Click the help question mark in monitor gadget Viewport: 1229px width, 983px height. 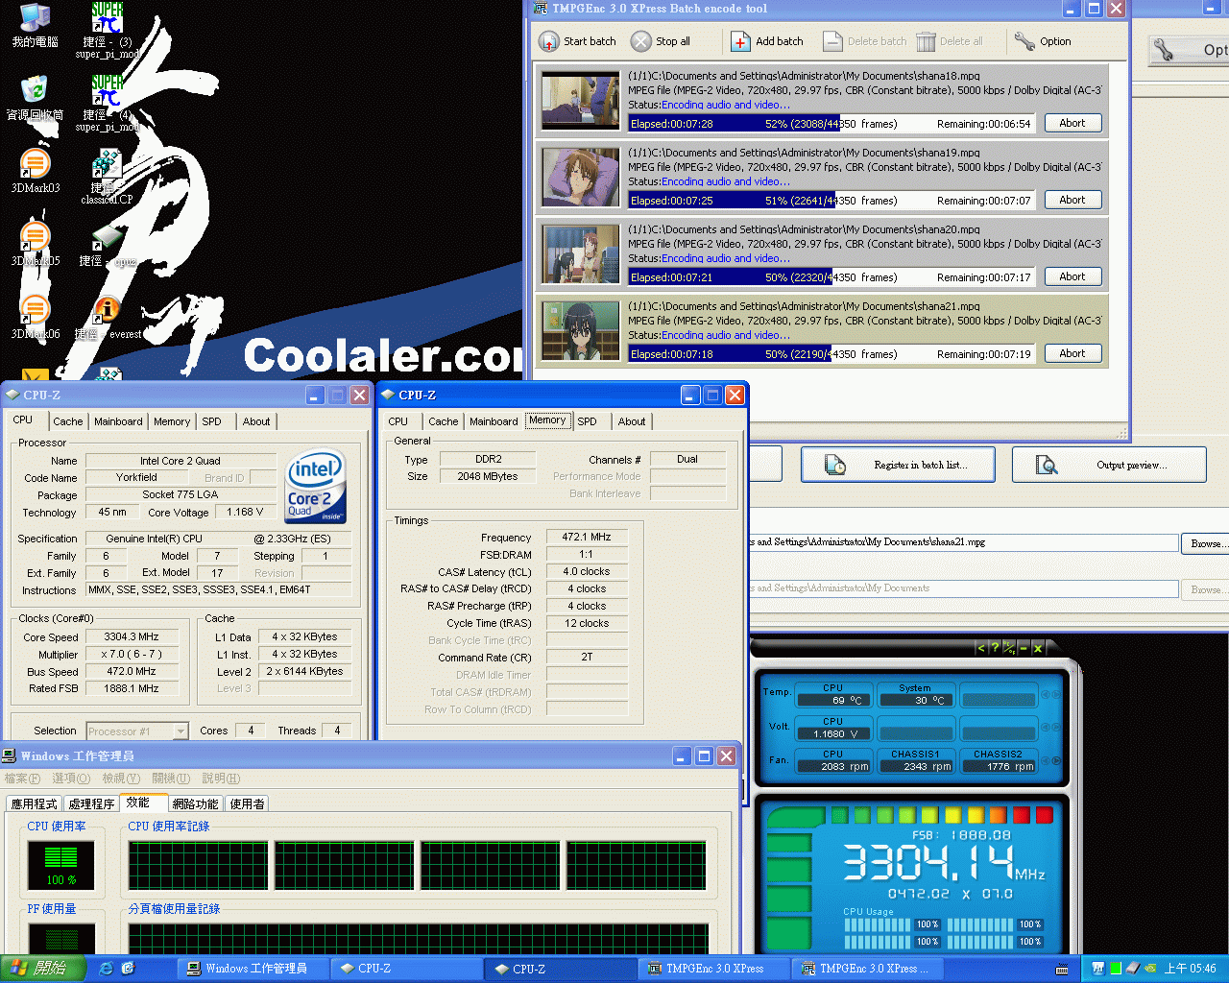click(995, 648)
